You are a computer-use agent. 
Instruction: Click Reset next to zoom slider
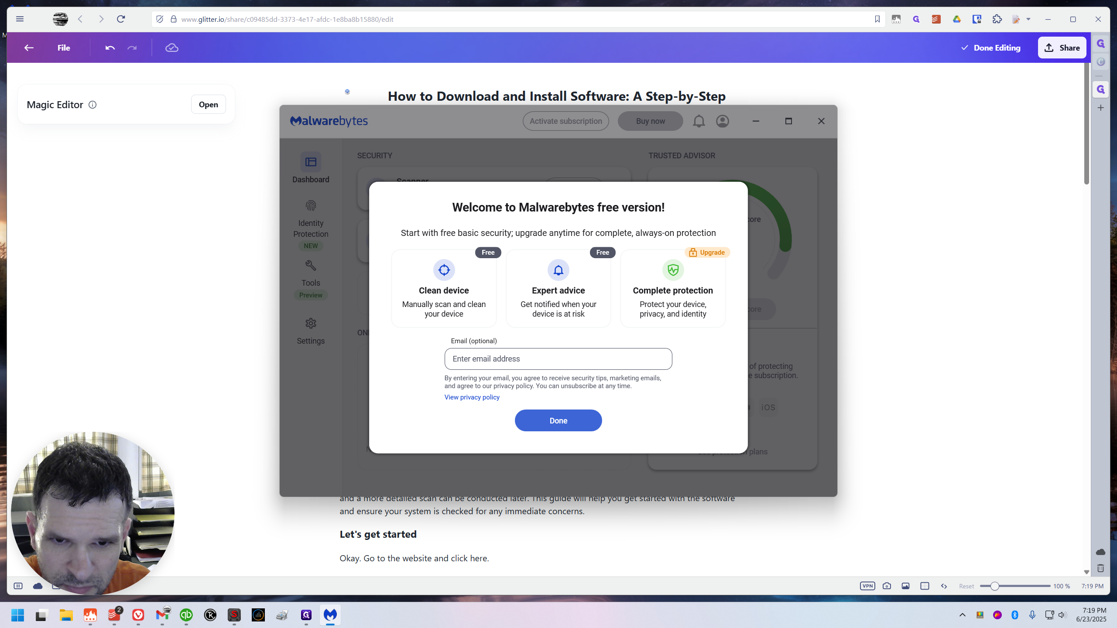pyautogui.click(x=966, y=586)
